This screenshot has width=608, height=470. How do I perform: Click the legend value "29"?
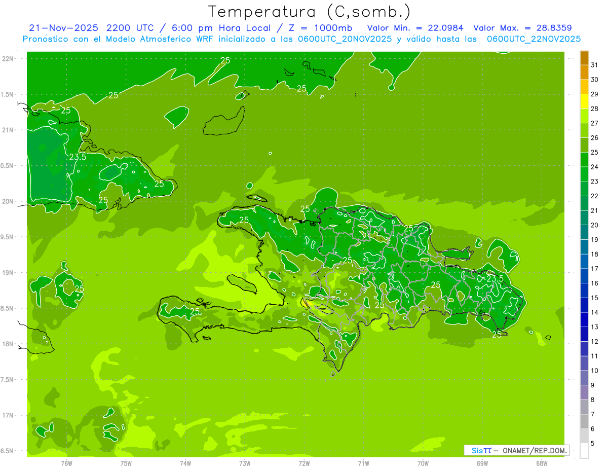594,94
